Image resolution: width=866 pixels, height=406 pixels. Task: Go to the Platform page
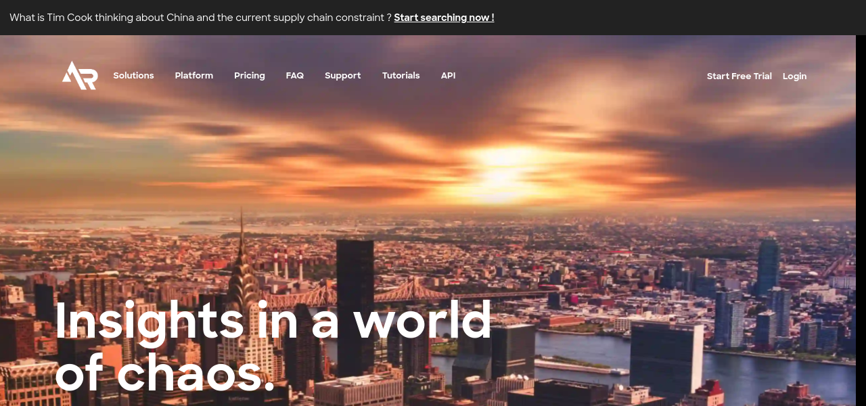[193, 76]
